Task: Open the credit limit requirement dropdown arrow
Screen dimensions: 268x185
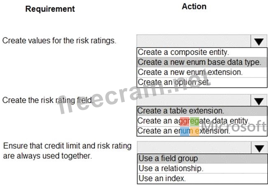Action: point(259,148)
